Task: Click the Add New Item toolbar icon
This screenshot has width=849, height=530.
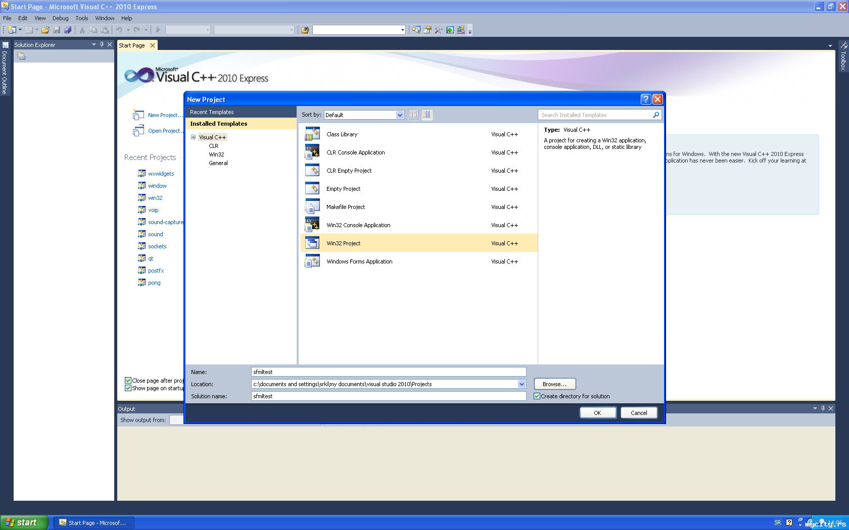Action: (29, 30)
